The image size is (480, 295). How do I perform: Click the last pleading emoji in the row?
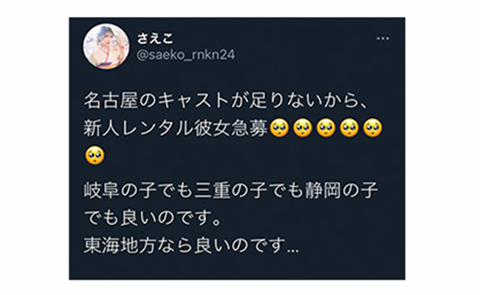coord(372,128)
